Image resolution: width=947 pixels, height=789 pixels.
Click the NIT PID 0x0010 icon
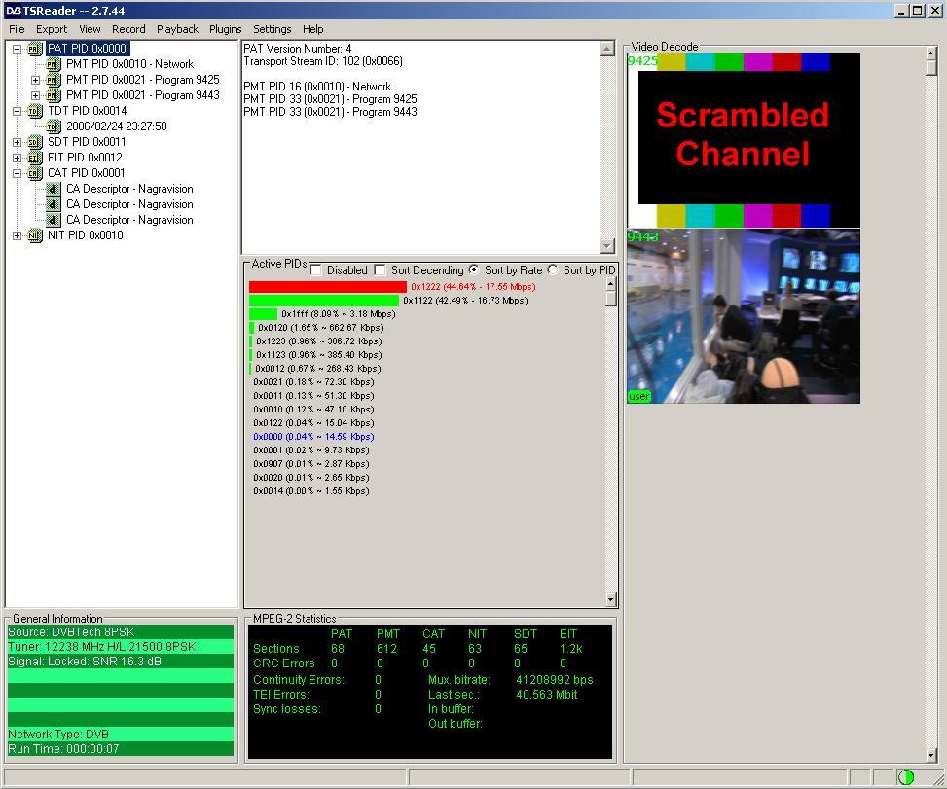(35, 235)
